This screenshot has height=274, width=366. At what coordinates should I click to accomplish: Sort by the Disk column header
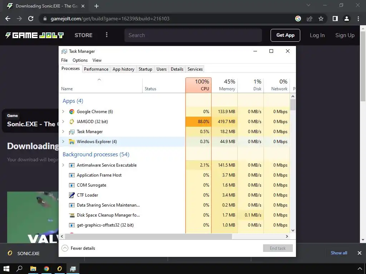click(x=251, y=85)
